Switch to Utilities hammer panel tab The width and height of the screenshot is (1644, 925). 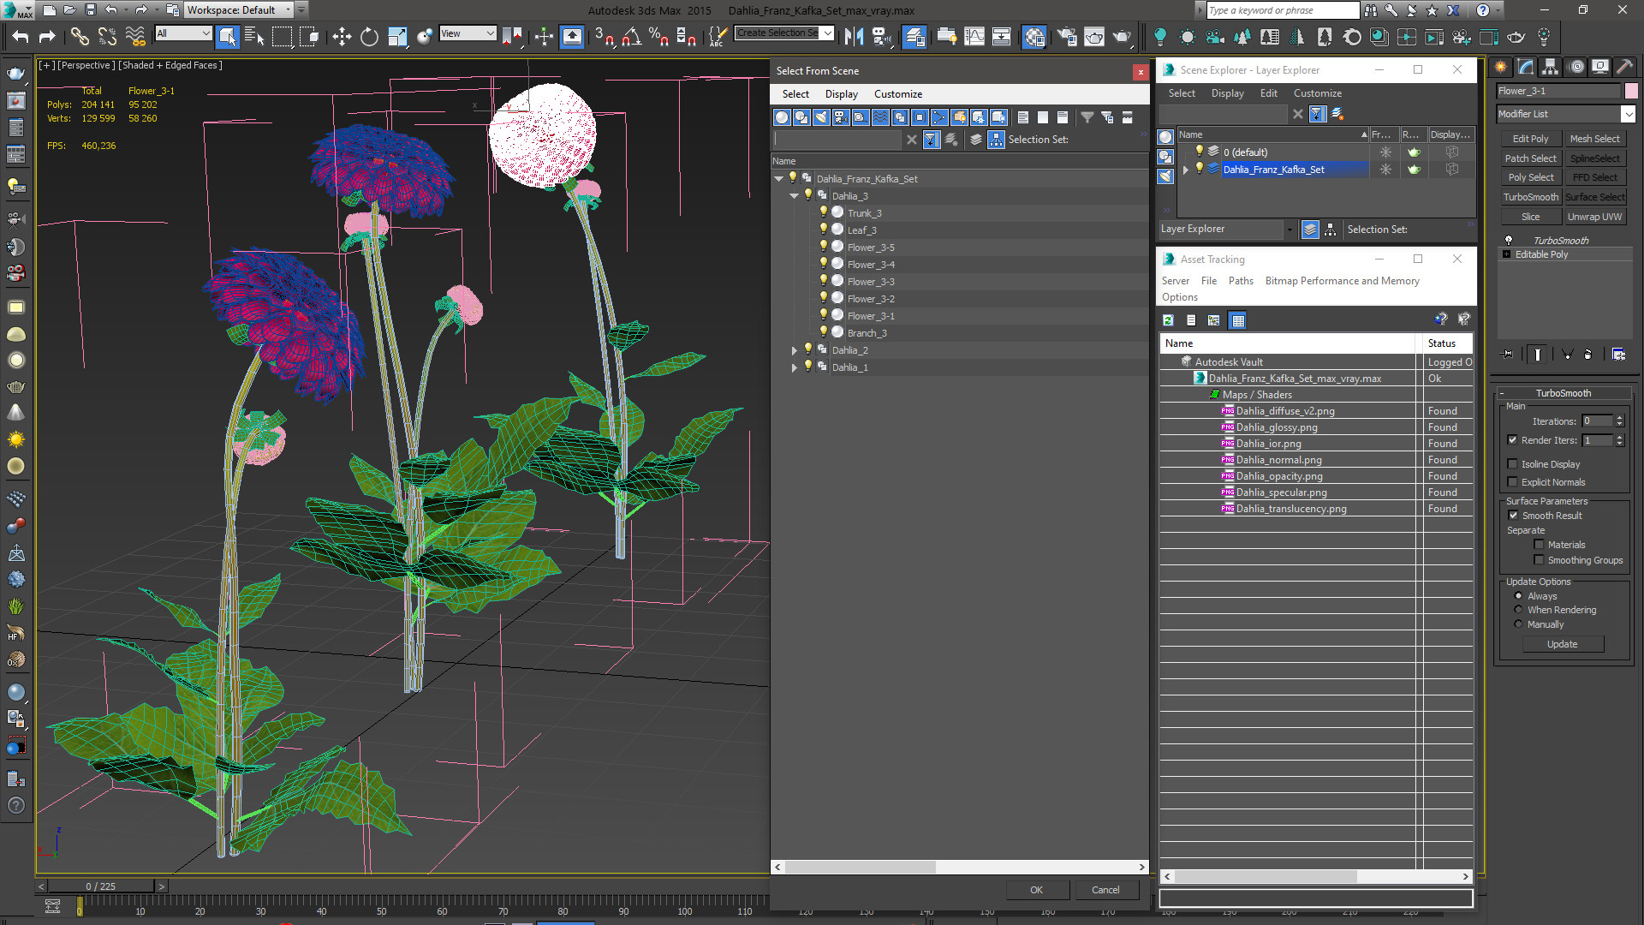(x=1624, y=67)
